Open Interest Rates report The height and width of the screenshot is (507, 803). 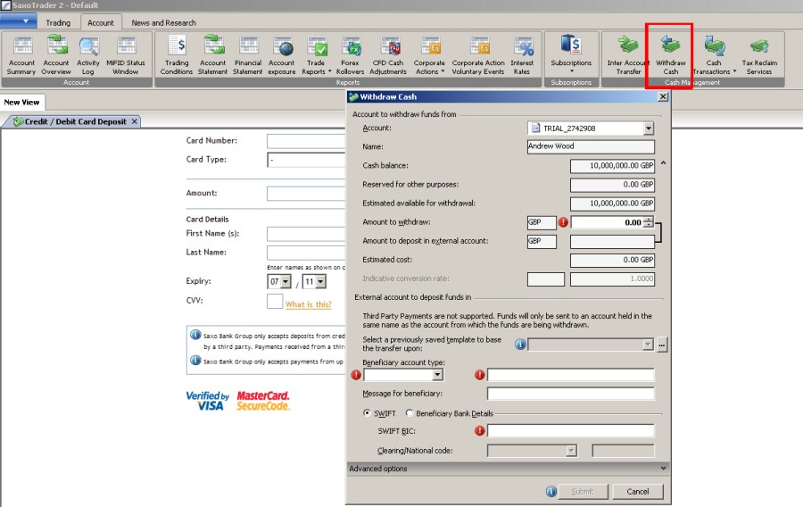pos(522,56)
